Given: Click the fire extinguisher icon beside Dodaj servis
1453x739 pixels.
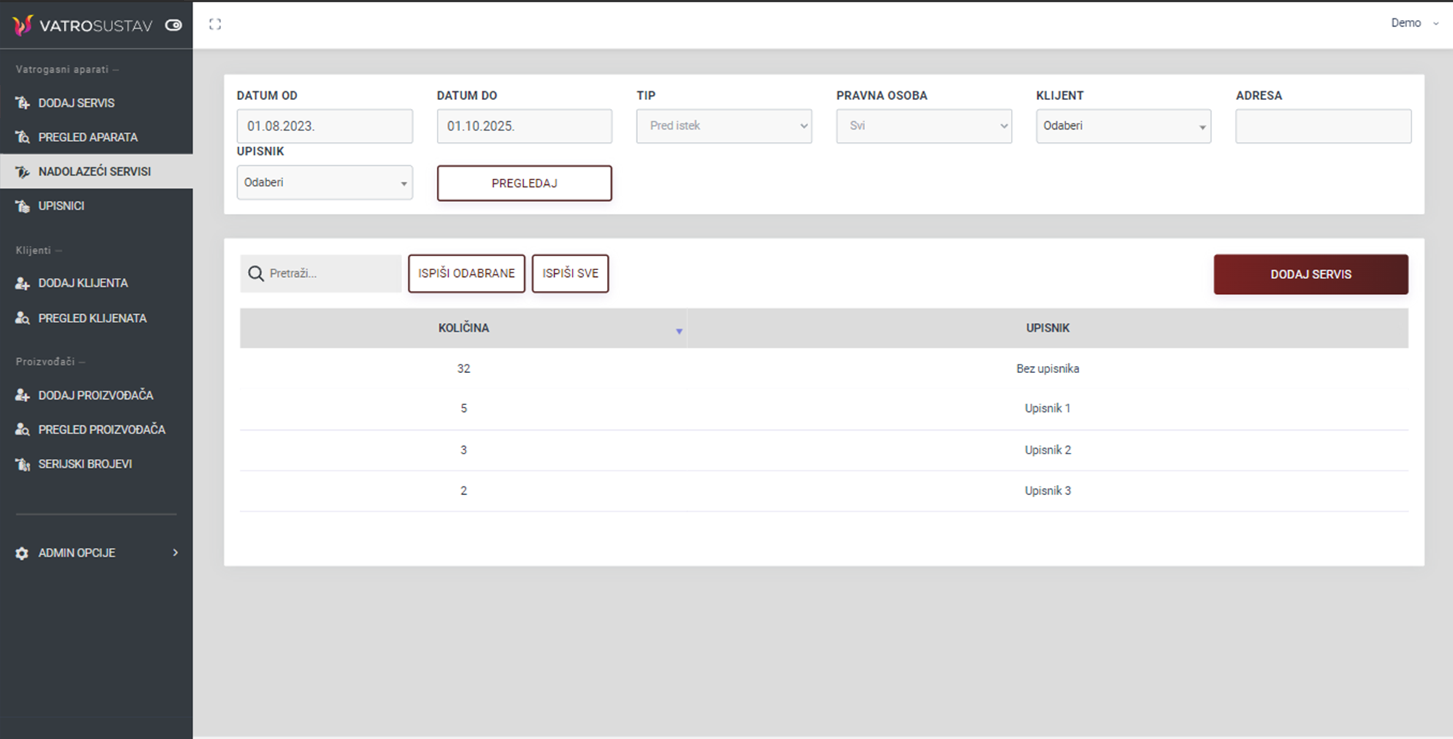Looking at the screenshot, I should 22,103.
